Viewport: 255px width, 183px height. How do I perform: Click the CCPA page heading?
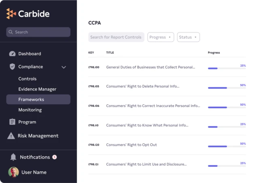pyautogui.click(x=94, y=23)
